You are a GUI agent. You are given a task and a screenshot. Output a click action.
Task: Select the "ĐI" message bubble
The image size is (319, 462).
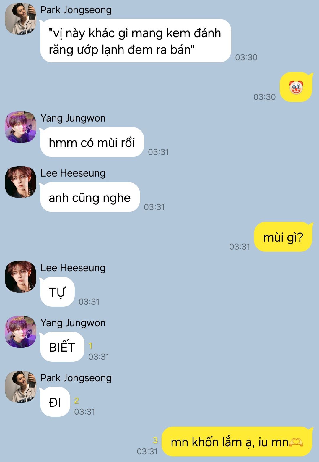click(x=55, y=402)
